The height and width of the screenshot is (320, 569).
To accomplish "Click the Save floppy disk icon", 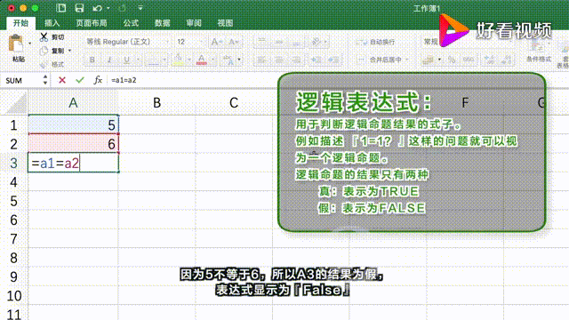I will [79, 8].
